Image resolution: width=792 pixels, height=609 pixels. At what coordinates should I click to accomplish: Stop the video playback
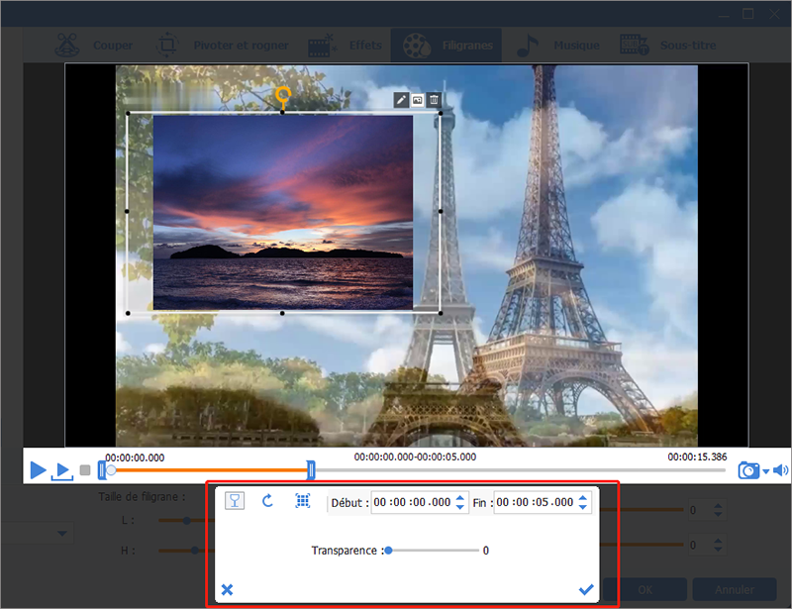coord(85,470)
